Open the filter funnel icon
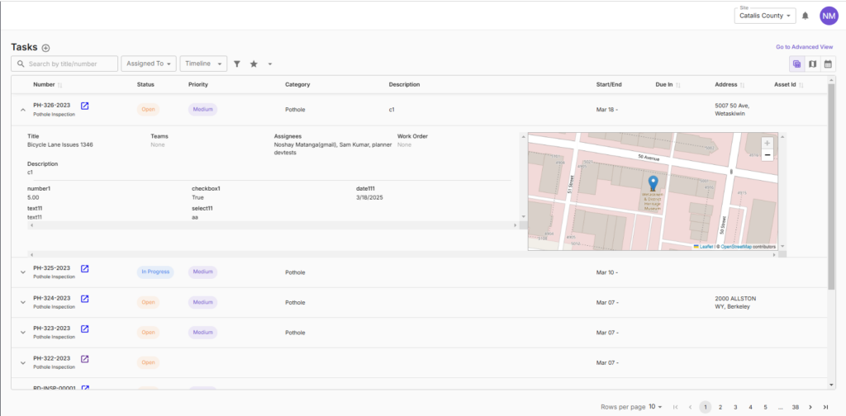This screenshot has width=846, height=416. point(237,64)
